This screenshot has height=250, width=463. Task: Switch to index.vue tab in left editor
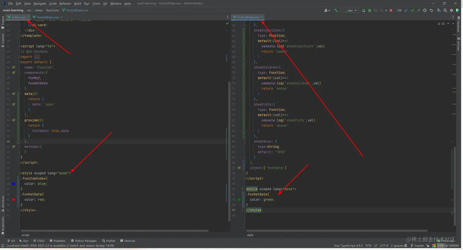18,17
